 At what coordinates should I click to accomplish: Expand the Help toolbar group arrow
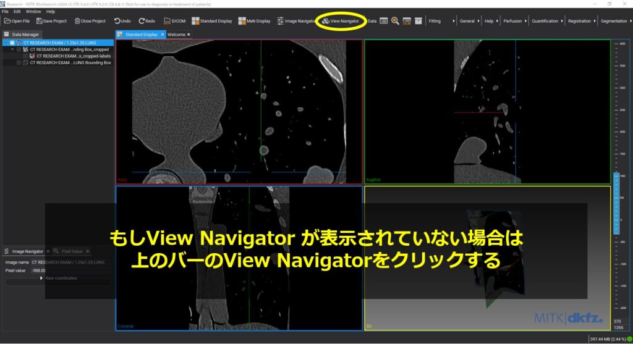(497, 21)
